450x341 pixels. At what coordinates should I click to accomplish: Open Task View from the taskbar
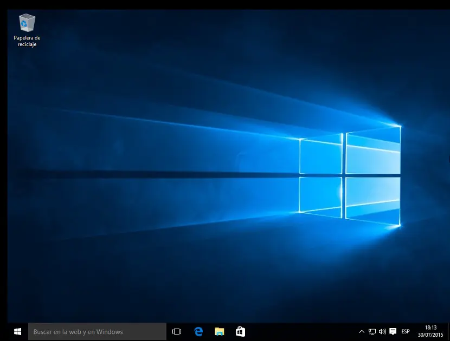tap(177, 332)
